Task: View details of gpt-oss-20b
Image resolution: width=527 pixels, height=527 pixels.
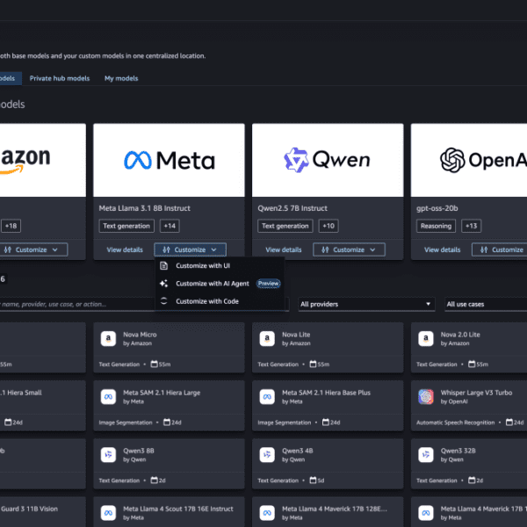Action: coord(443,249)
